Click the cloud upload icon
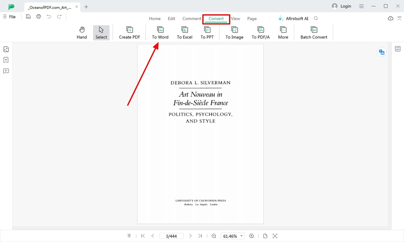Viewport: 404px width, 242px height. [391, 19]
